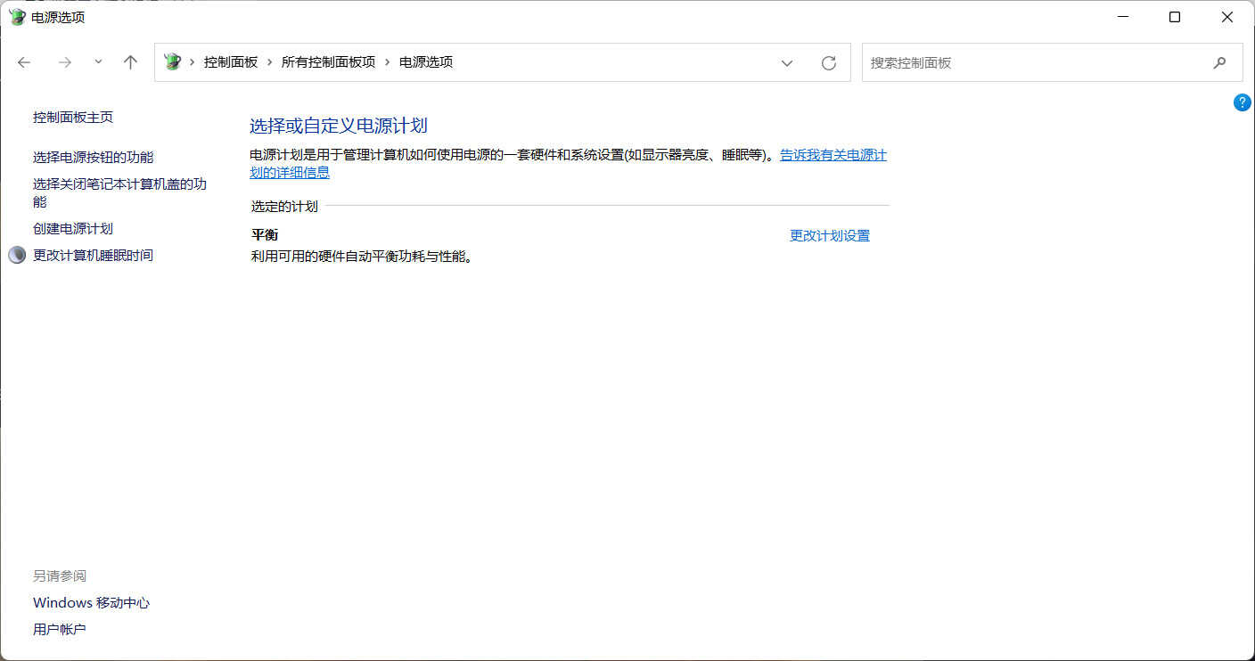The height and width of the screenshot is (661, 1255).
Task: Expand the address bar history dropdown
Action: coord(787,62)
